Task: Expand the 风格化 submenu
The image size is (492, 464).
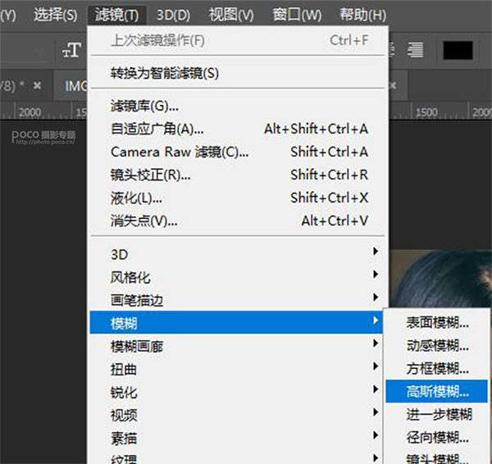Action: 237,277
